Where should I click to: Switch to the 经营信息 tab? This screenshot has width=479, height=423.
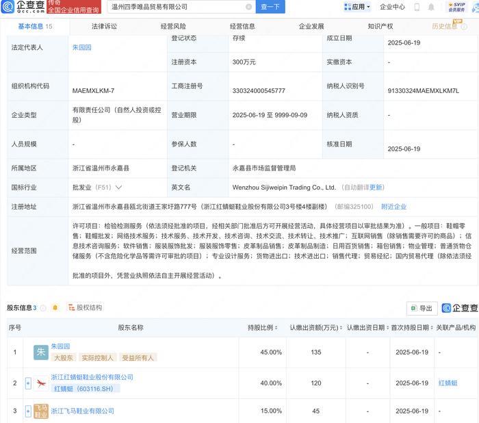(x=242, y=27)
